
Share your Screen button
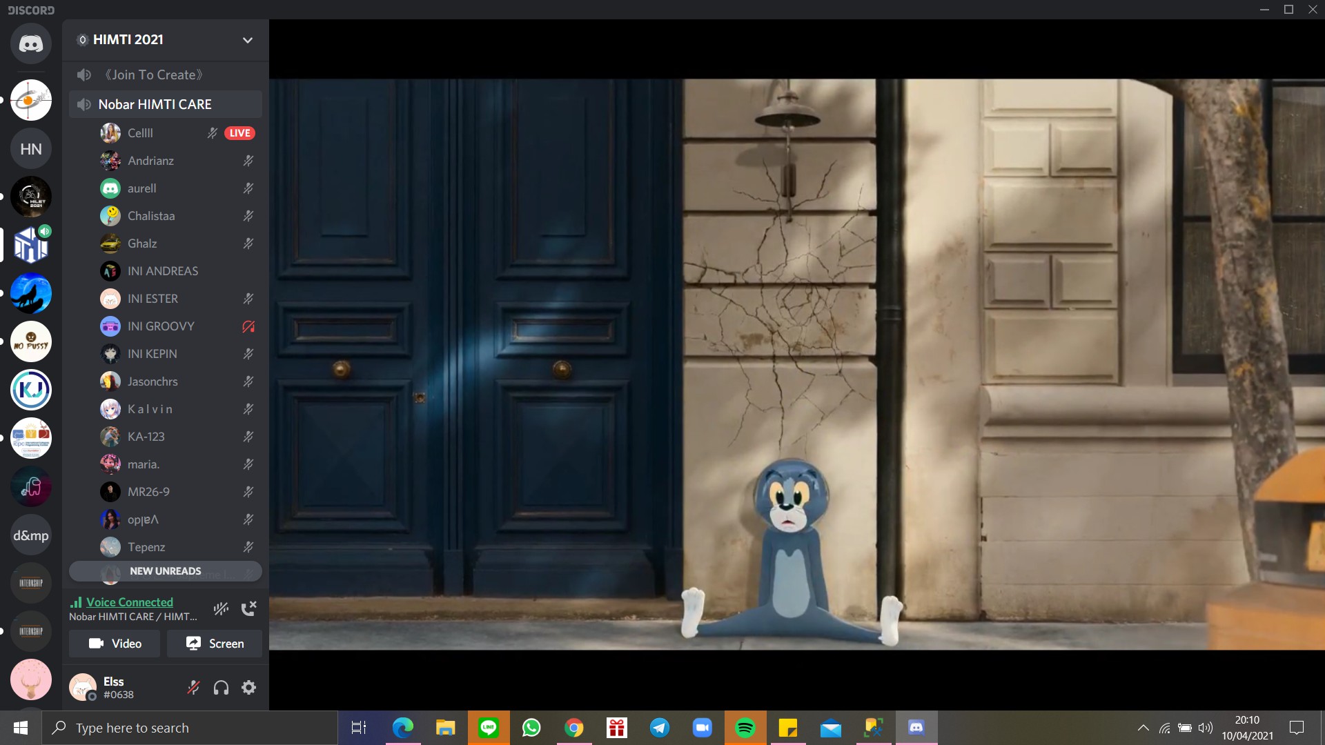215,644
